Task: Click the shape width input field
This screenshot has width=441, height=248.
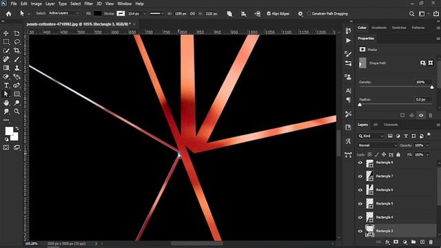Action: click(181, 14)
